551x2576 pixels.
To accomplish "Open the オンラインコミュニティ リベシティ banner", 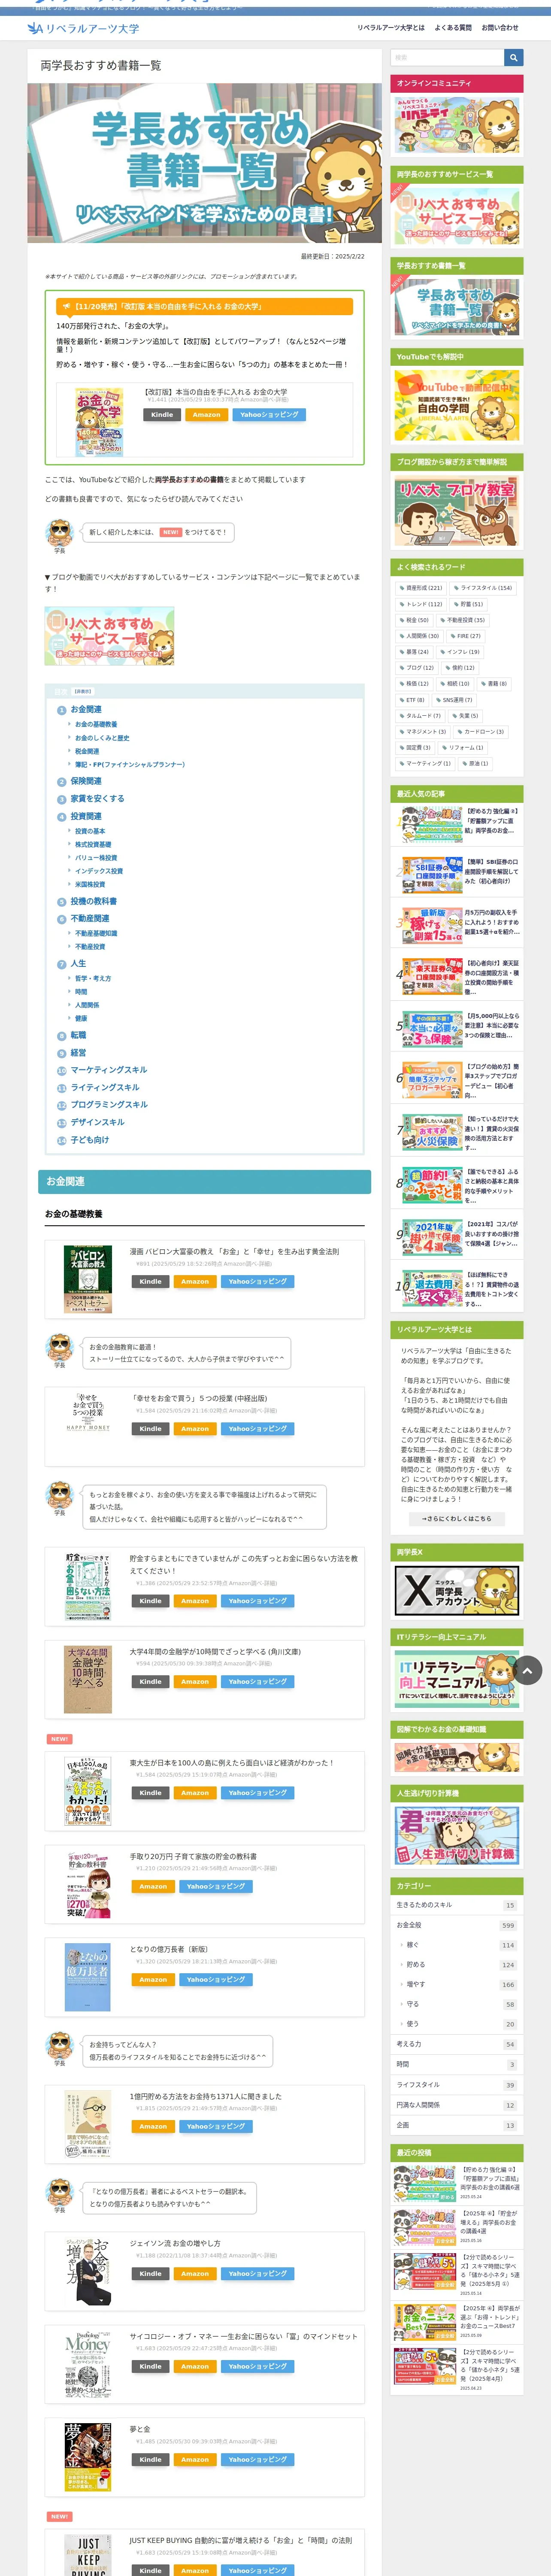I will [x=457, y=124].
